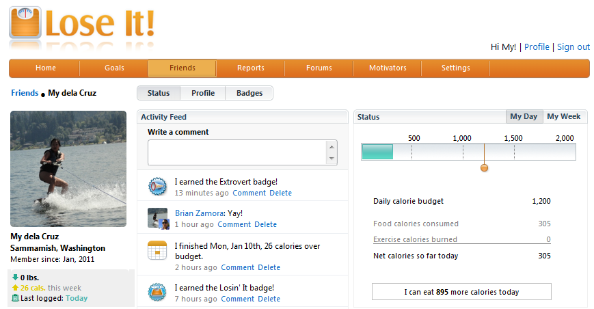Viewport: 594px width, 309px height.
Task: Switch to the Badges tab
Action: pos(249,93)
